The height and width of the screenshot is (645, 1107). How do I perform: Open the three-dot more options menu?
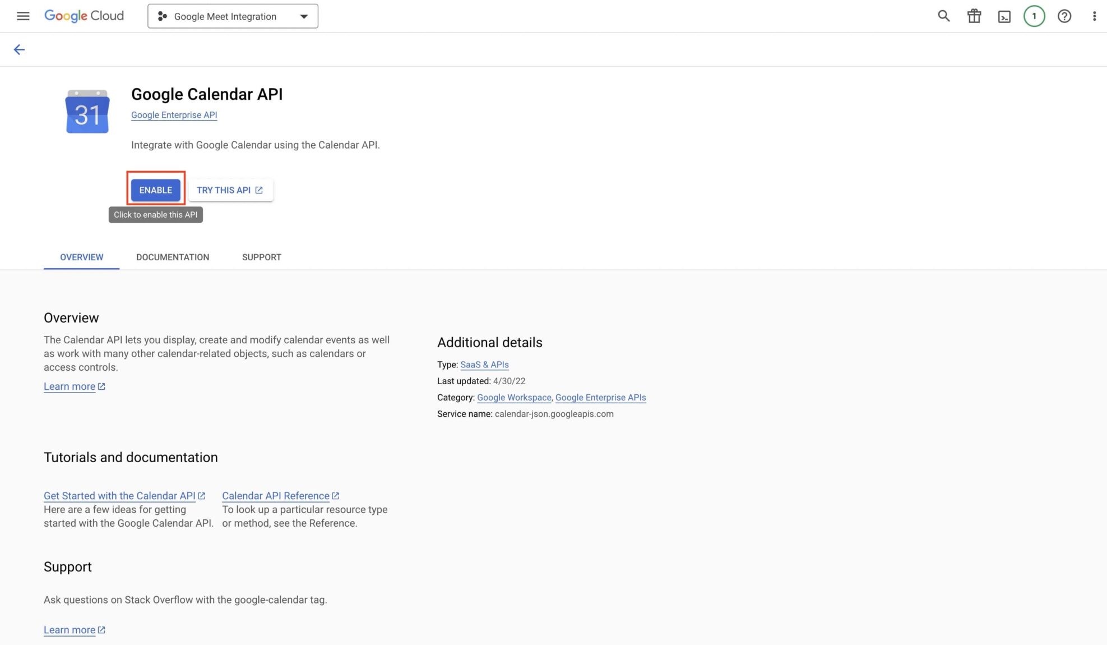tap(1094, 16)
